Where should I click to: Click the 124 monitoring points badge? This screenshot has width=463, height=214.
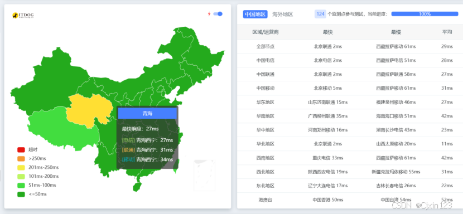[320, 14]
